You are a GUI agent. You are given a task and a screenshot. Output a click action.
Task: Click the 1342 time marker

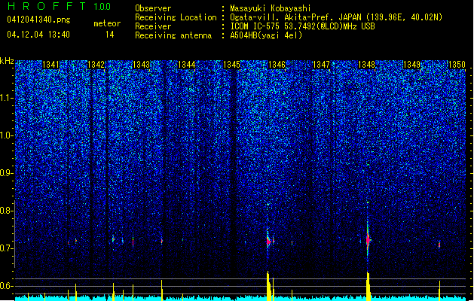pyautogui.click(x=96, y=65)
